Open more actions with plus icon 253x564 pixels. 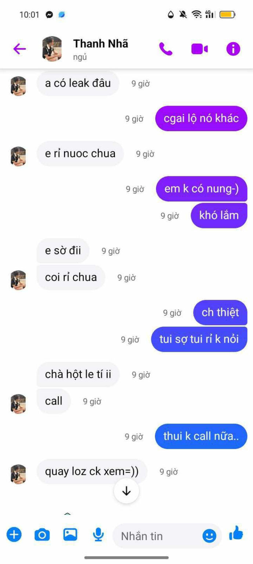pos(14,535)
